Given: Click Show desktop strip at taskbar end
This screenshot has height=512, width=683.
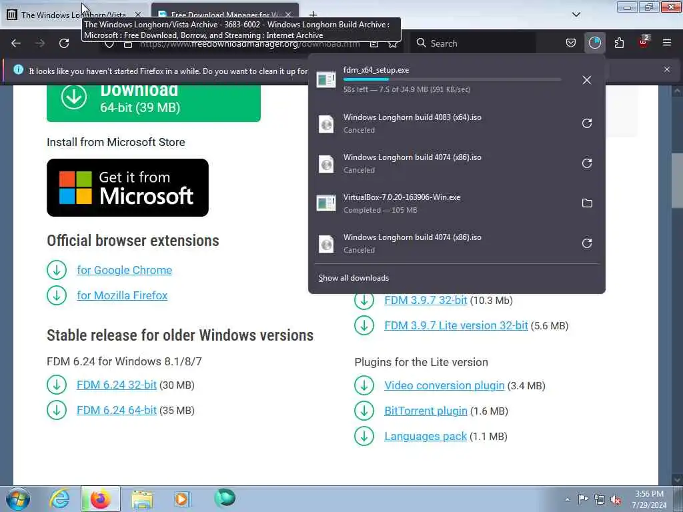Looking at the screenshot, I should [678, 499].
